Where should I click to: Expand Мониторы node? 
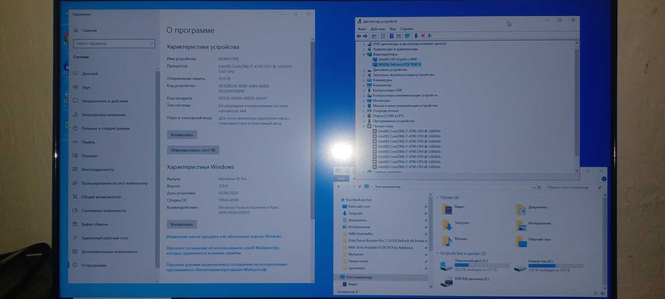(x=364, y=100)
